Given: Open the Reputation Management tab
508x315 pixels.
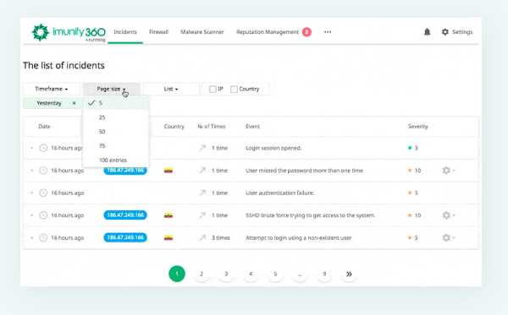Looking at the screenshot, I should click(268, 32).
